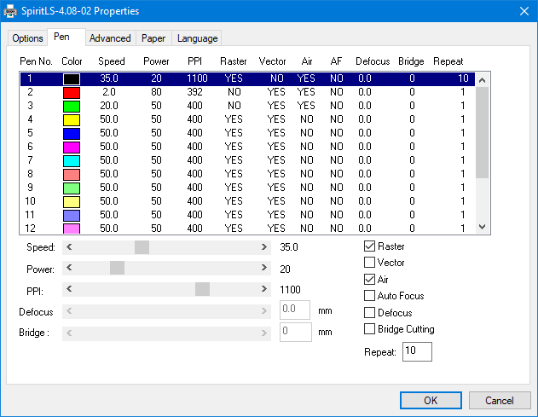Close the SpiritLS Properties dialog

(x=524, y=11)
